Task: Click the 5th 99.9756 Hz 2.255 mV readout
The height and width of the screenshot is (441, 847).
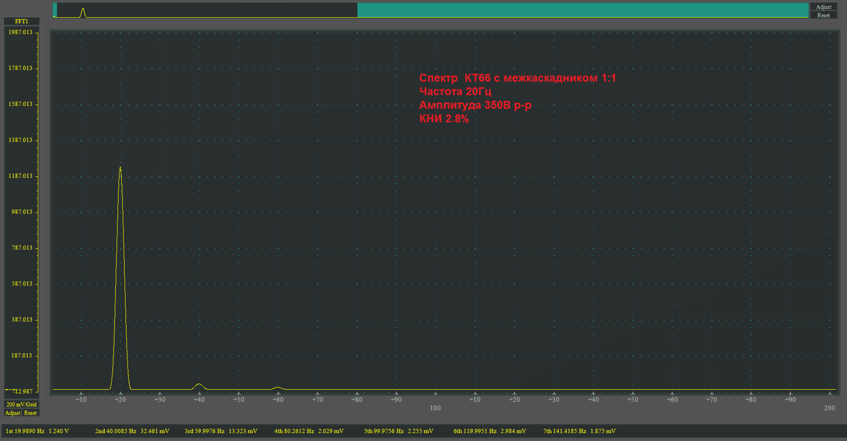Action: point(399,431)
